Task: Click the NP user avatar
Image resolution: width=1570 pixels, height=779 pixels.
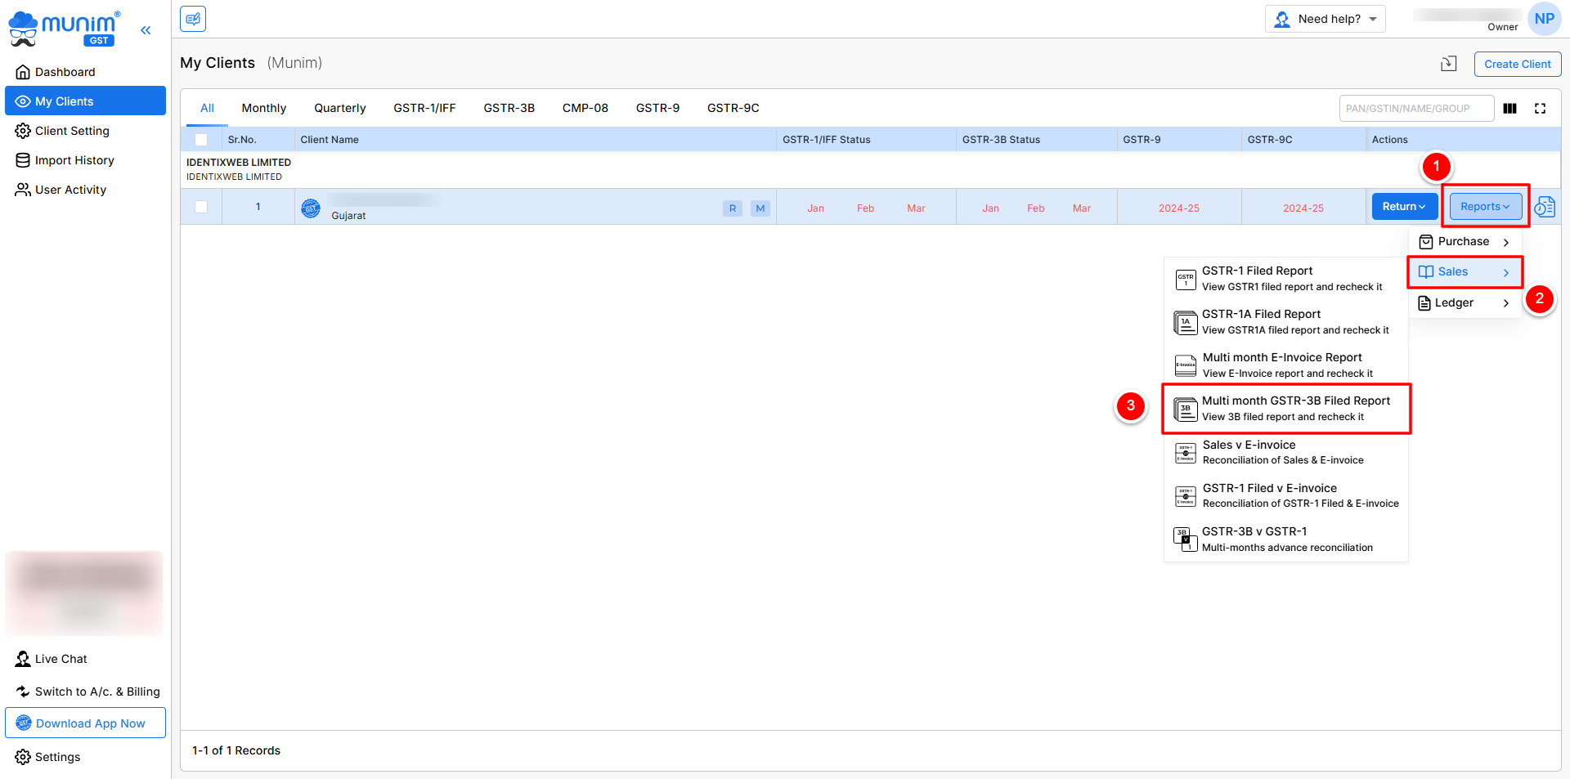Action: (x=1544, y=19)
